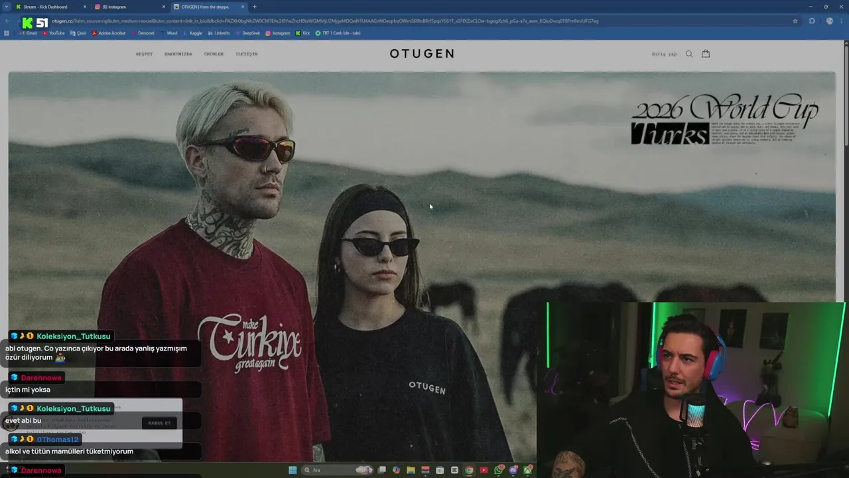Screen dimensions: 849x478
Task: Open the Adobe Acrobat bookmark
Action: coord(108,33)
